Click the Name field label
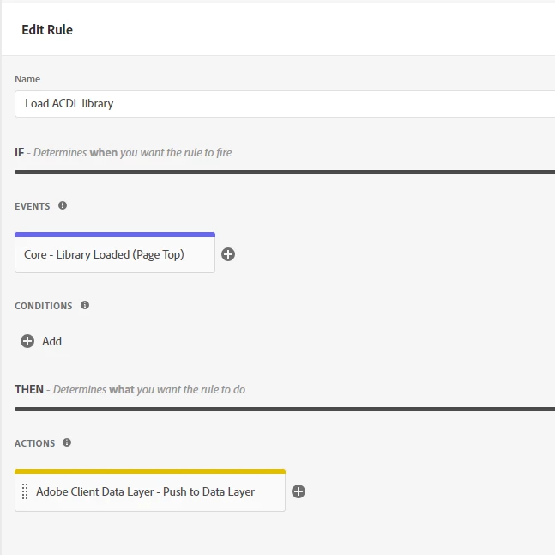Image resolution: width=555 pixels, height=555 pixels. point(27,79)
